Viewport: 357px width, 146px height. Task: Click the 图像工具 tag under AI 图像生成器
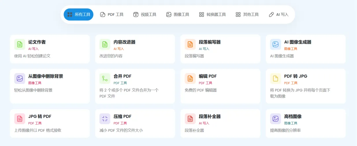click(291, 49)
